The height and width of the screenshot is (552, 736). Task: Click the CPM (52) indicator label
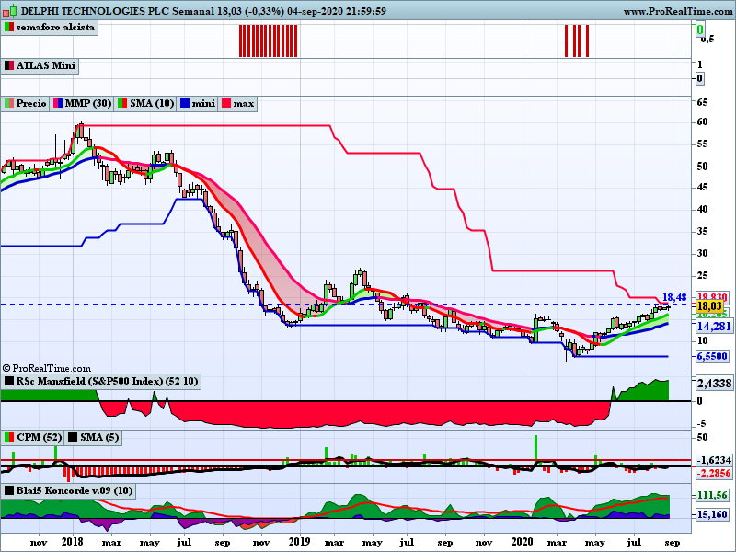click(39, 438)
